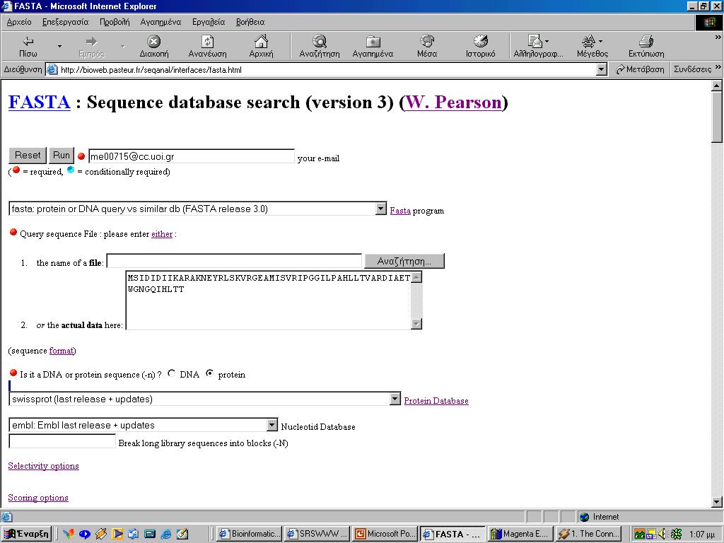Screen dimensions: 724x543
Task: Follow the W. Pearson link
Action: (x=453, y=102)
